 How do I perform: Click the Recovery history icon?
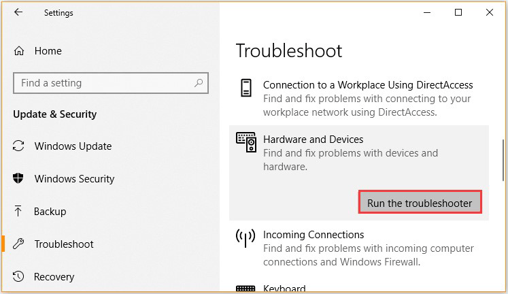tap(20, 277)
